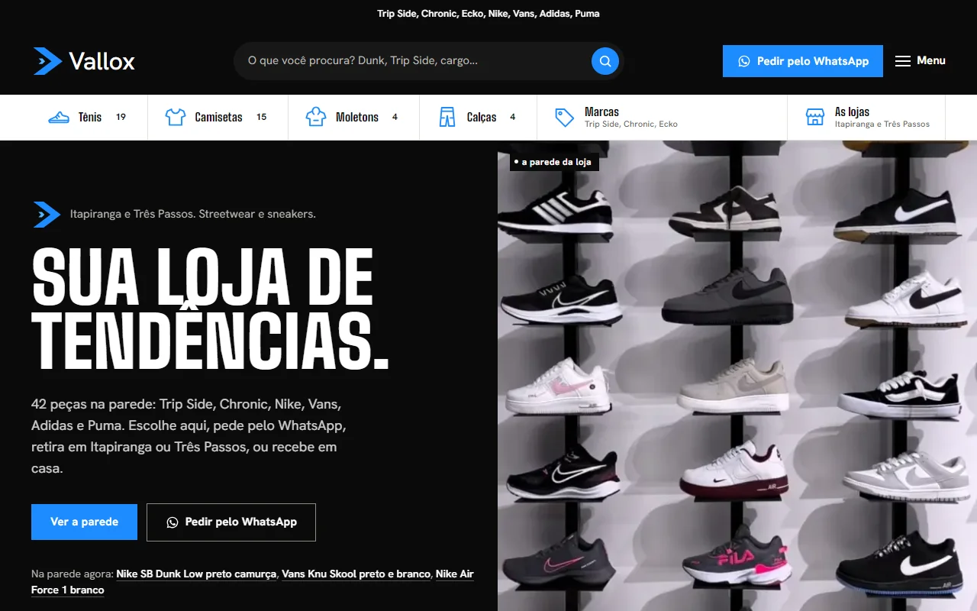This screenshot has height=611, width=977.
Task: Click the top brand list announcement text
Action: [488, 14]
